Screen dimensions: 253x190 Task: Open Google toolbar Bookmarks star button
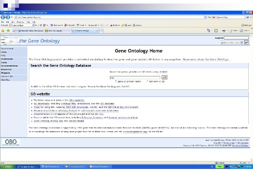pyautogui.click(x=57, y=25)
